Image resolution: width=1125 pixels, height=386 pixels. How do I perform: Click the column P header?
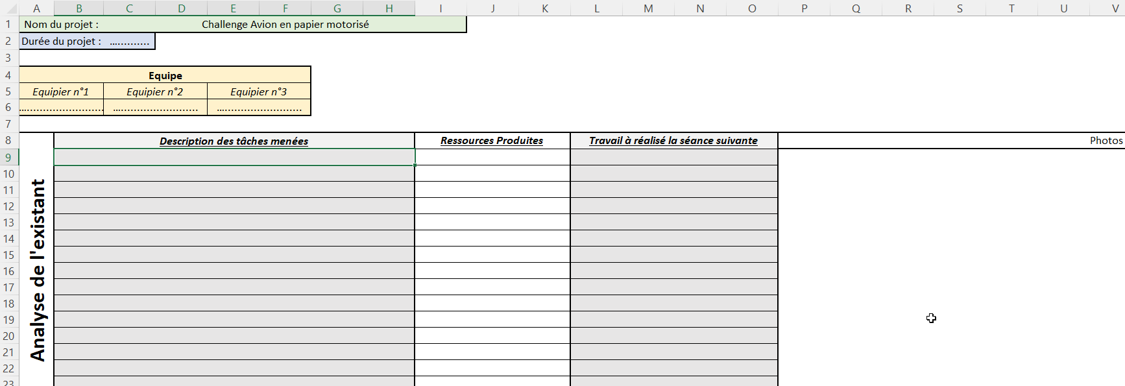tap(804, 8)
